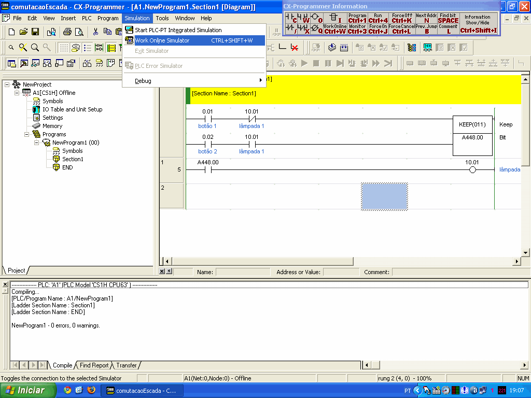Image resolution: width=531 pixels, height=398 pixels.
Task: Zoom in with the large magnifier icon
Action: (35, 48)
